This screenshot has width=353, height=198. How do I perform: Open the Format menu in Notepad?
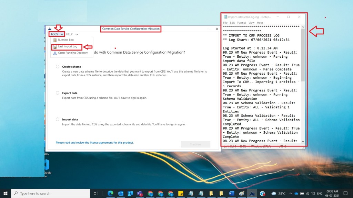coord(241,23)
